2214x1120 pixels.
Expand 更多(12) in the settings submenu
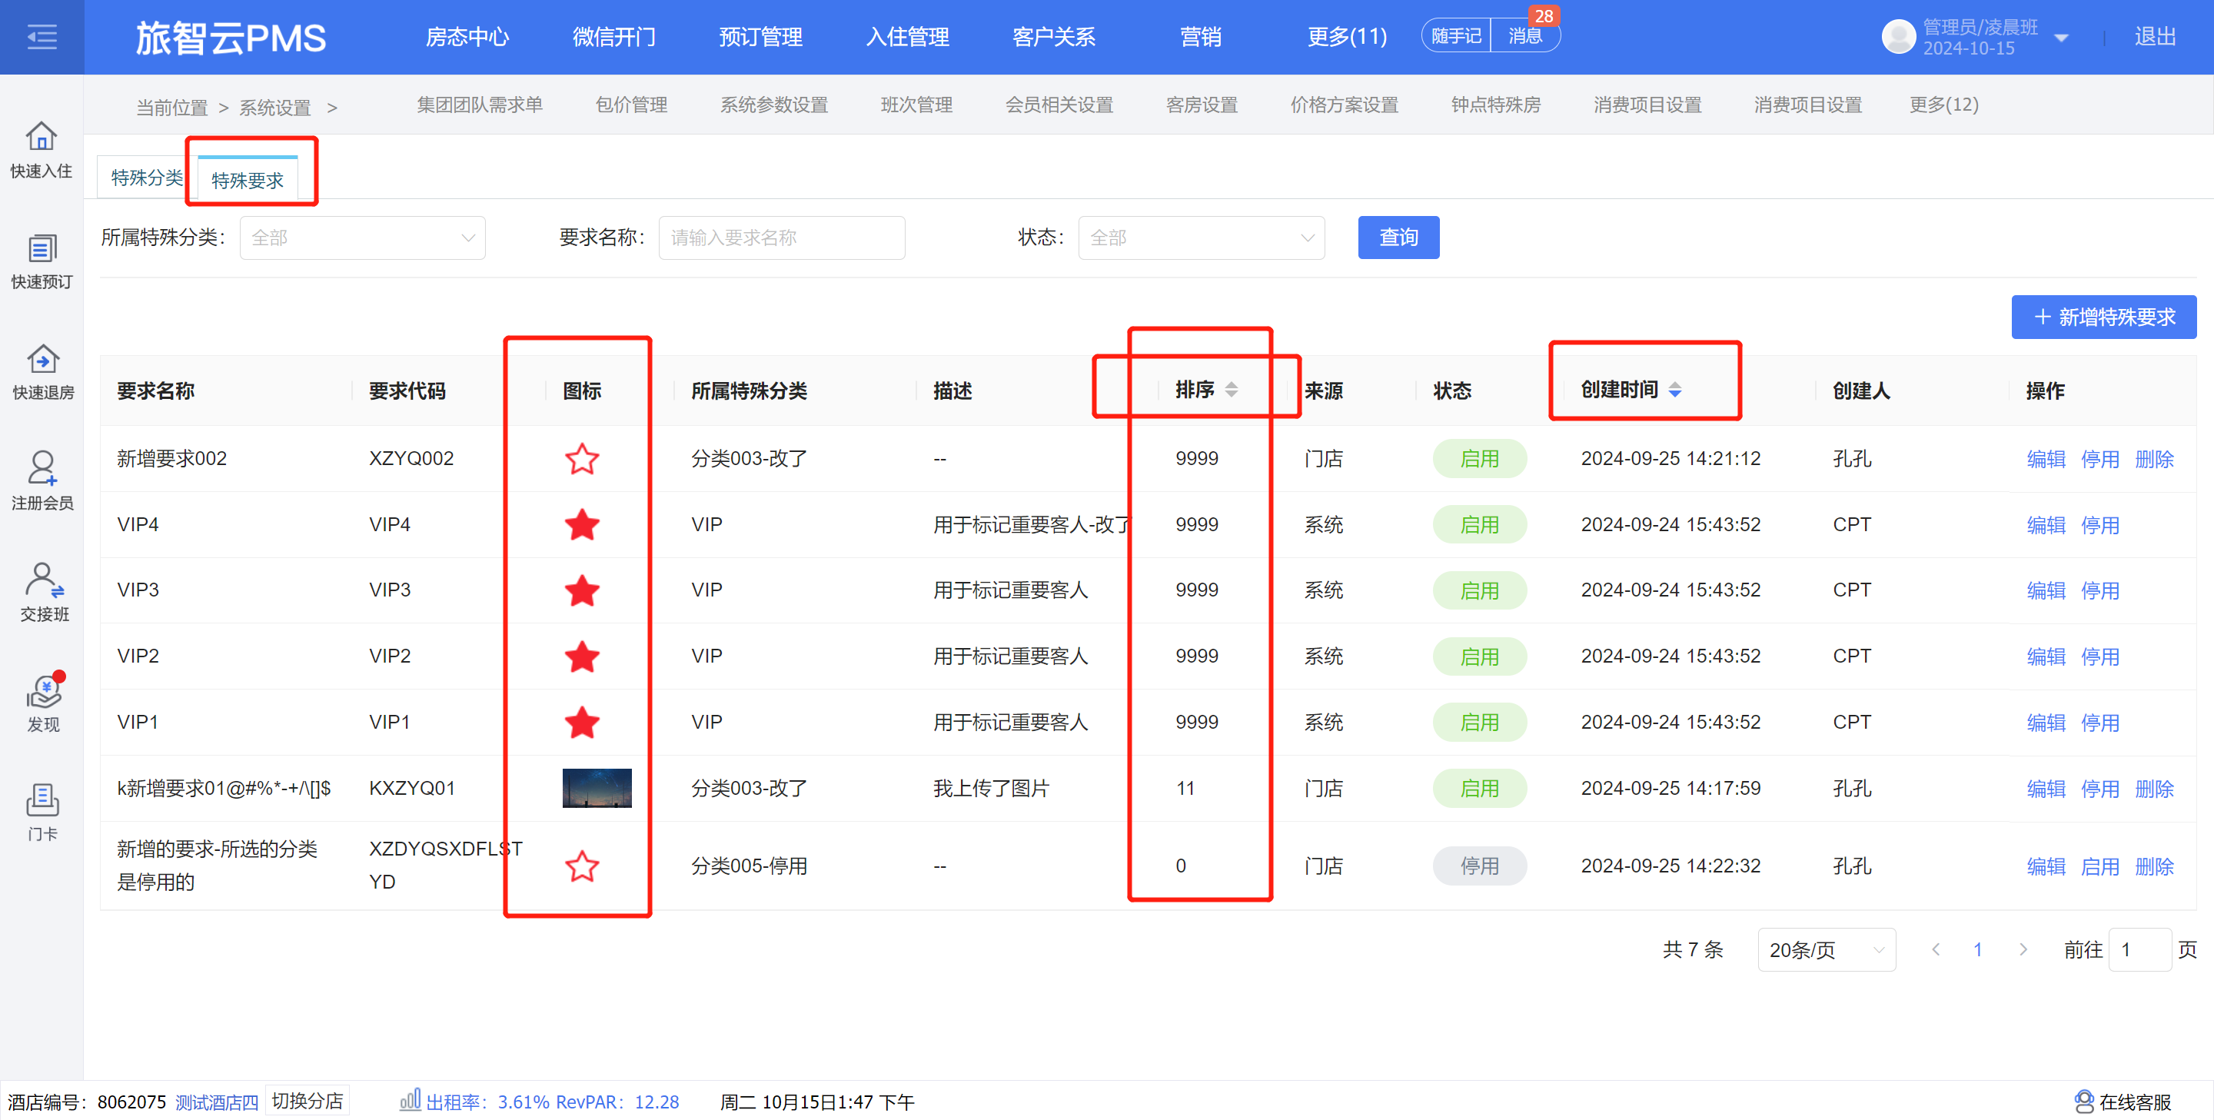(1943, 105)
